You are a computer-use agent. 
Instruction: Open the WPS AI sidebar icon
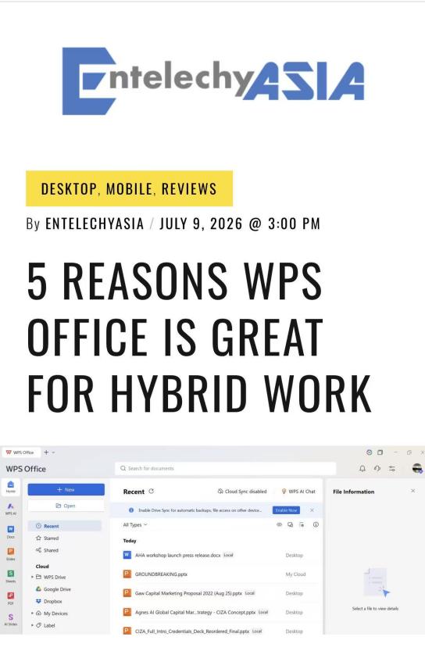11,508
